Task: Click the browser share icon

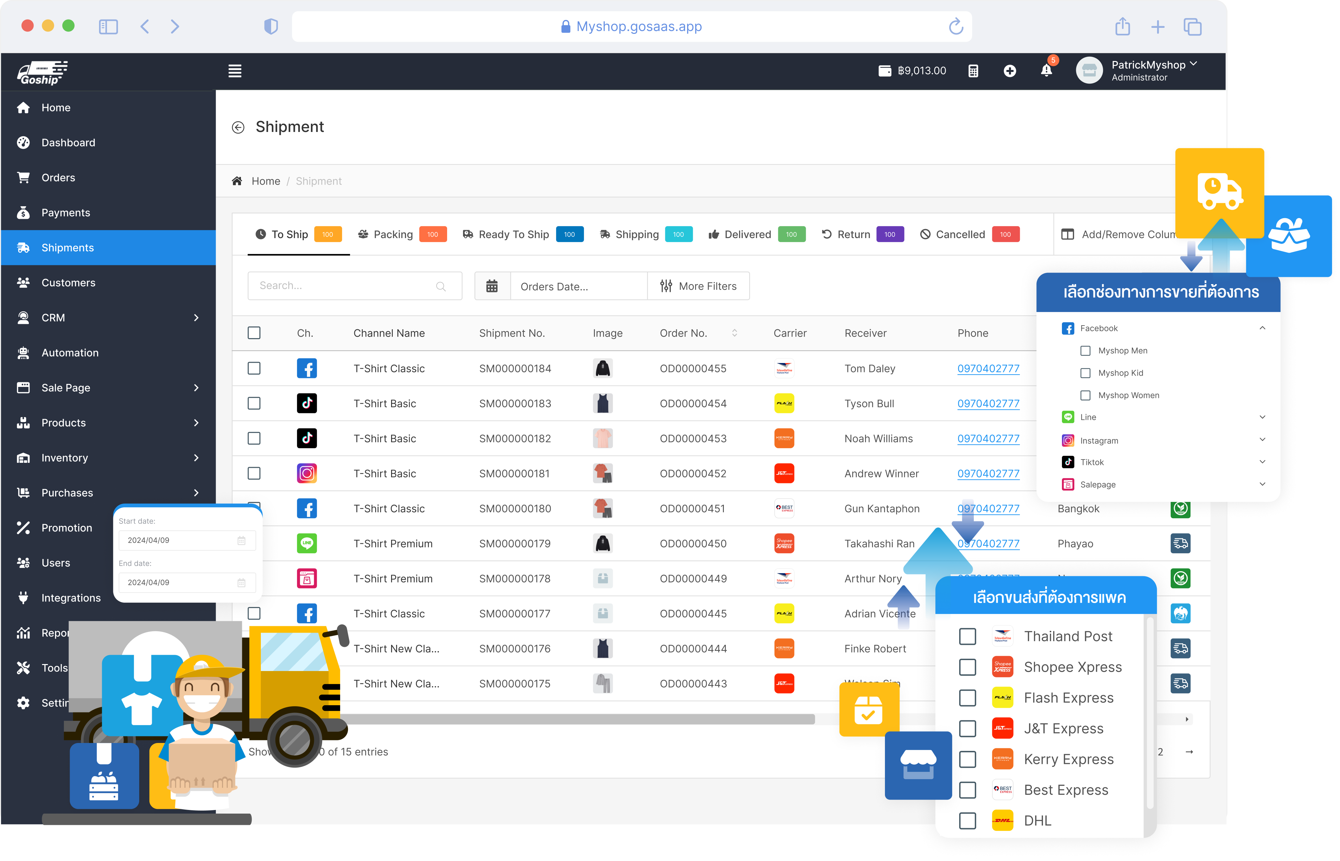Action: click(x=1122, y=26)
